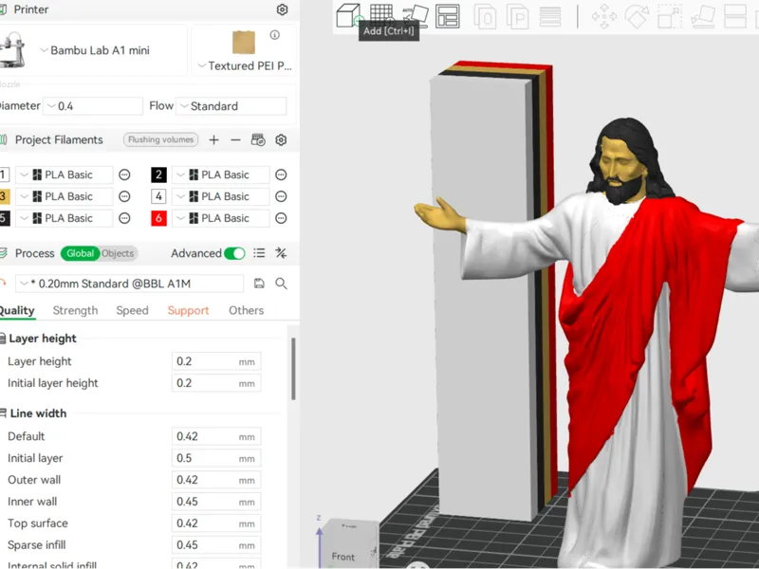Screen dimensions: 759x569
Task: Open filament 6 PLA Basic dropdown
Action: click(221, 218)
